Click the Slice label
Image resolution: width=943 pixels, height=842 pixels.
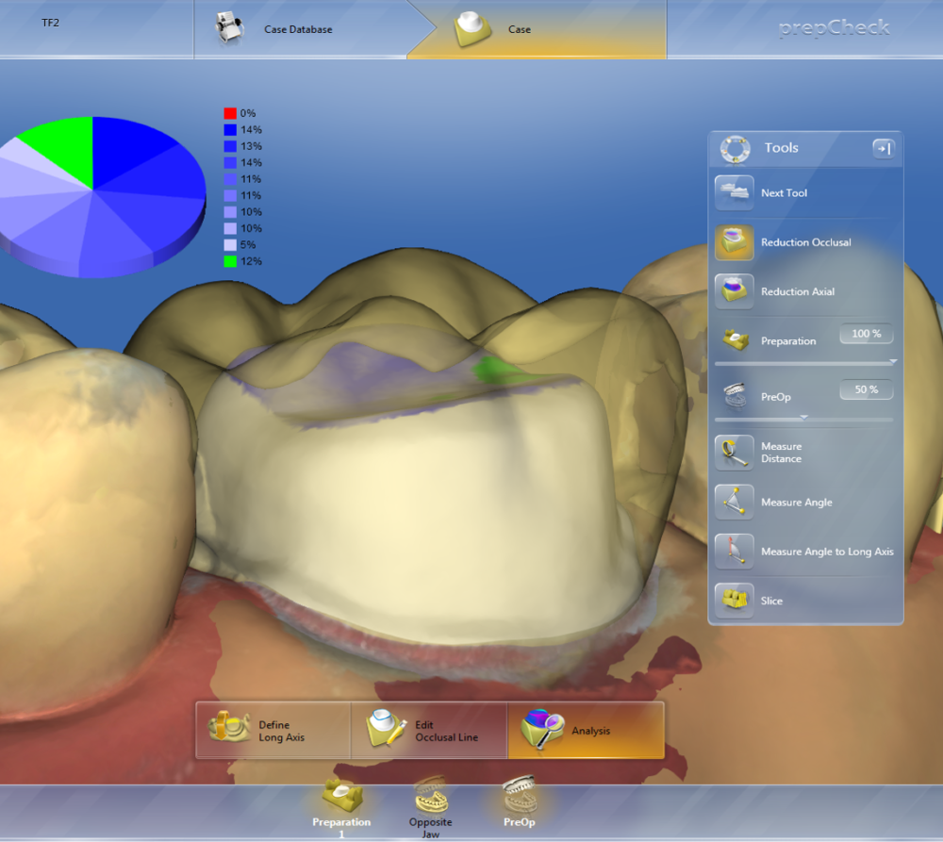(x=771, y=601)
